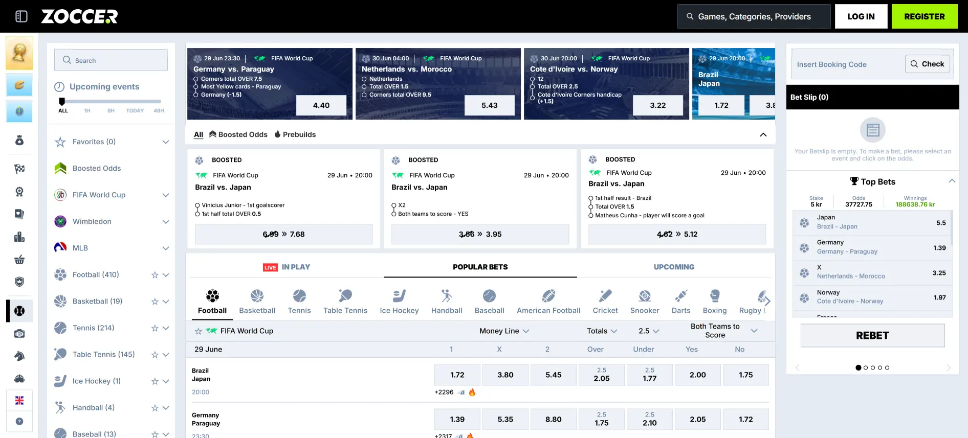The height and width of the screenshot is (438, 968).
Task: Filter by Prebuilds tab
Action: point(295,134)
